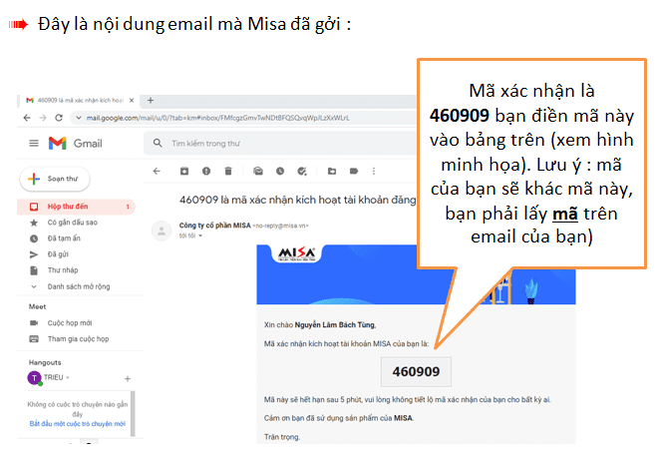Image resolution: width=660 pixels, height=464 pixels.
Task: Click the Archive icon in the email toolbar
Action: 182,171
